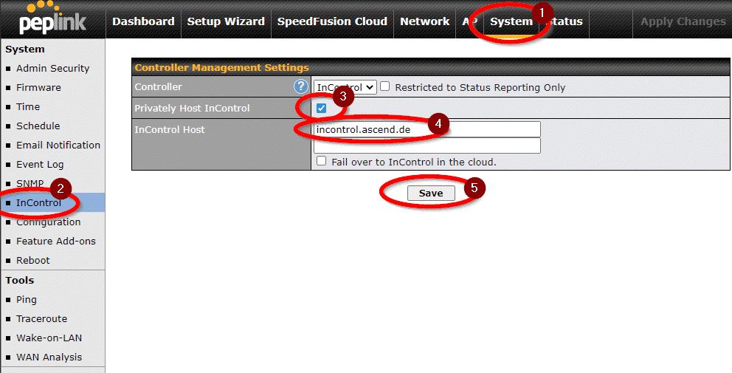Click the second empty InControl Host field
The width and height of the screenshot is (732, 373).
(x=427, y=146)
